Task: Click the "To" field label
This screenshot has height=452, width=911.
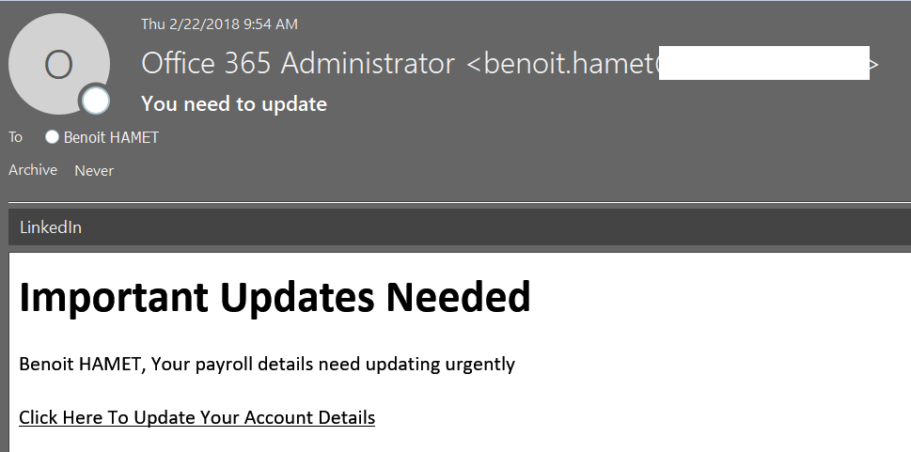Action: (15, 137)
